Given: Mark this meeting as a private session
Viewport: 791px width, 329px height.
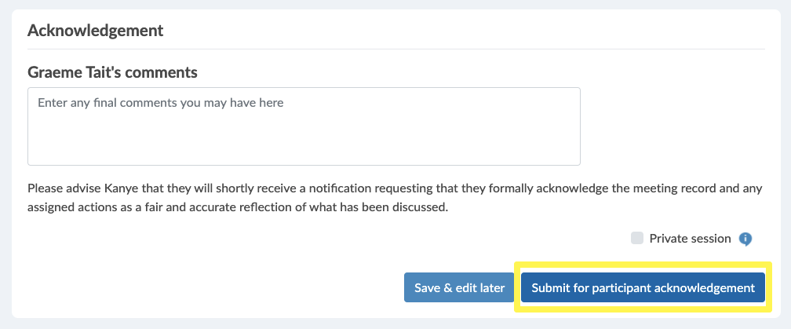Looking at the screenshot, I should [637, 238].
